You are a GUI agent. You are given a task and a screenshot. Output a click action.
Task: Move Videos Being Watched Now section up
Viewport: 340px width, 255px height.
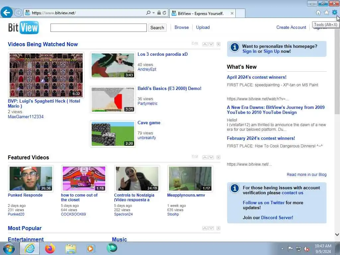[x=205, y=44]
